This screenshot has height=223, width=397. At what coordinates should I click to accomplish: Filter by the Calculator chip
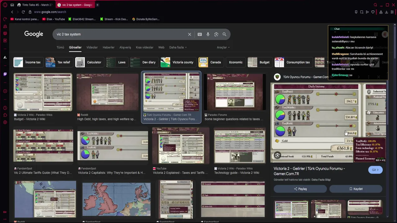click(x=89, y=62)
